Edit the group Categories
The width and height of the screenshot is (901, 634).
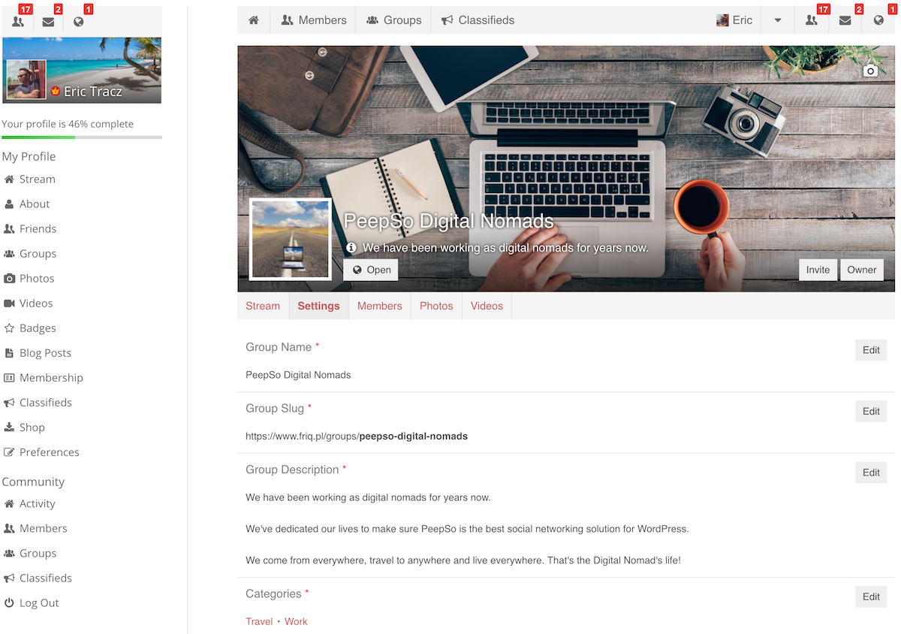871,596
